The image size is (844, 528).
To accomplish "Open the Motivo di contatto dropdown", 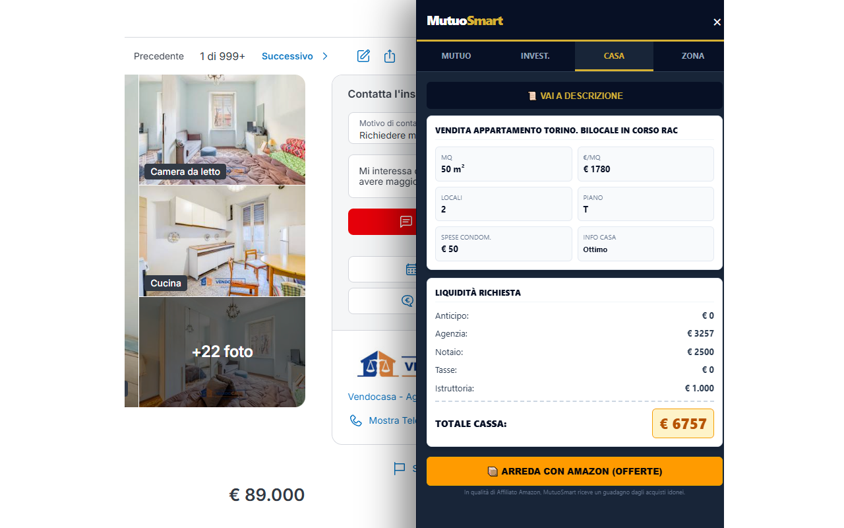I will pos(382,128).
